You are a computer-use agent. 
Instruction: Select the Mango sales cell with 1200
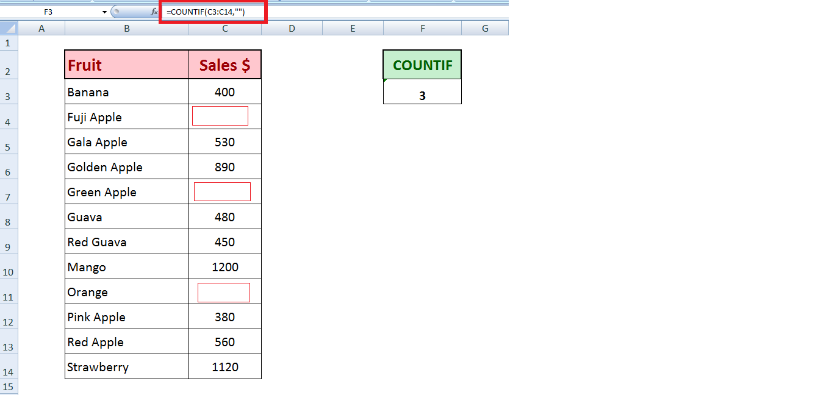(224, 267)
